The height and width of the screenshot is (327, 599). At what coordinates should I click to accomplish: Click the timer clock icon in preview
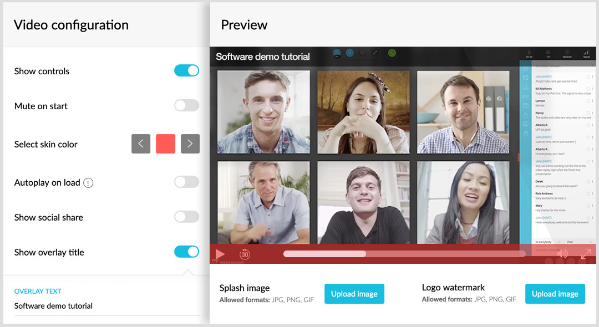pyautogui.click(x=567, y=53)
